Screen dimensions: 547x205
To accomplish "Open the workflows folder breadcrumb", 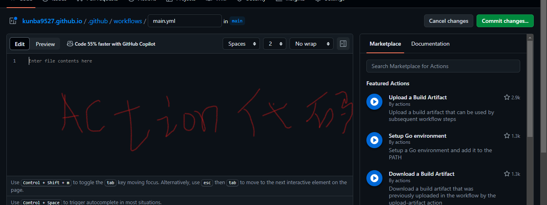I will click(128, 21).
